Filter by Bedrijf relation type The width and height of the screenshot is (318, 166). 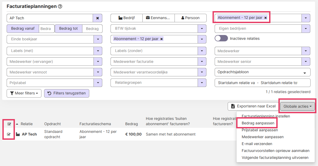[126, 18]
